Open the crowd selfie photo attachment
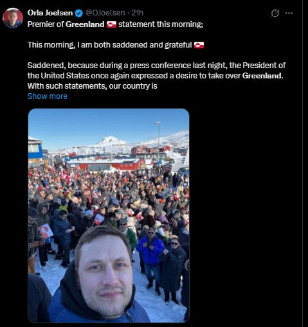The image size is (308, 327). click(109, 215)
